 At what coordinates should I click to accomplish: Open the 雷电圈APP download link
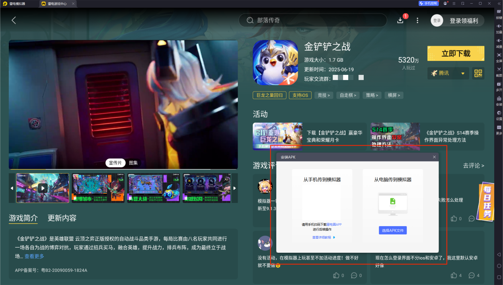tap(334, 224)
